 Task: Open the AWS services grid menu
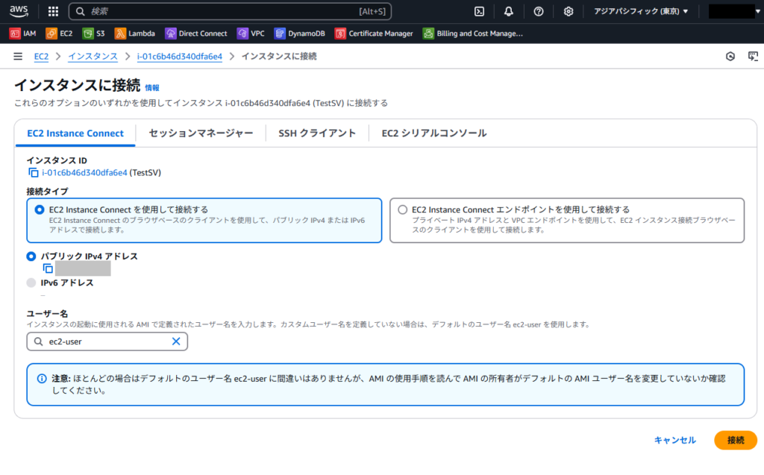pos(53,11)
